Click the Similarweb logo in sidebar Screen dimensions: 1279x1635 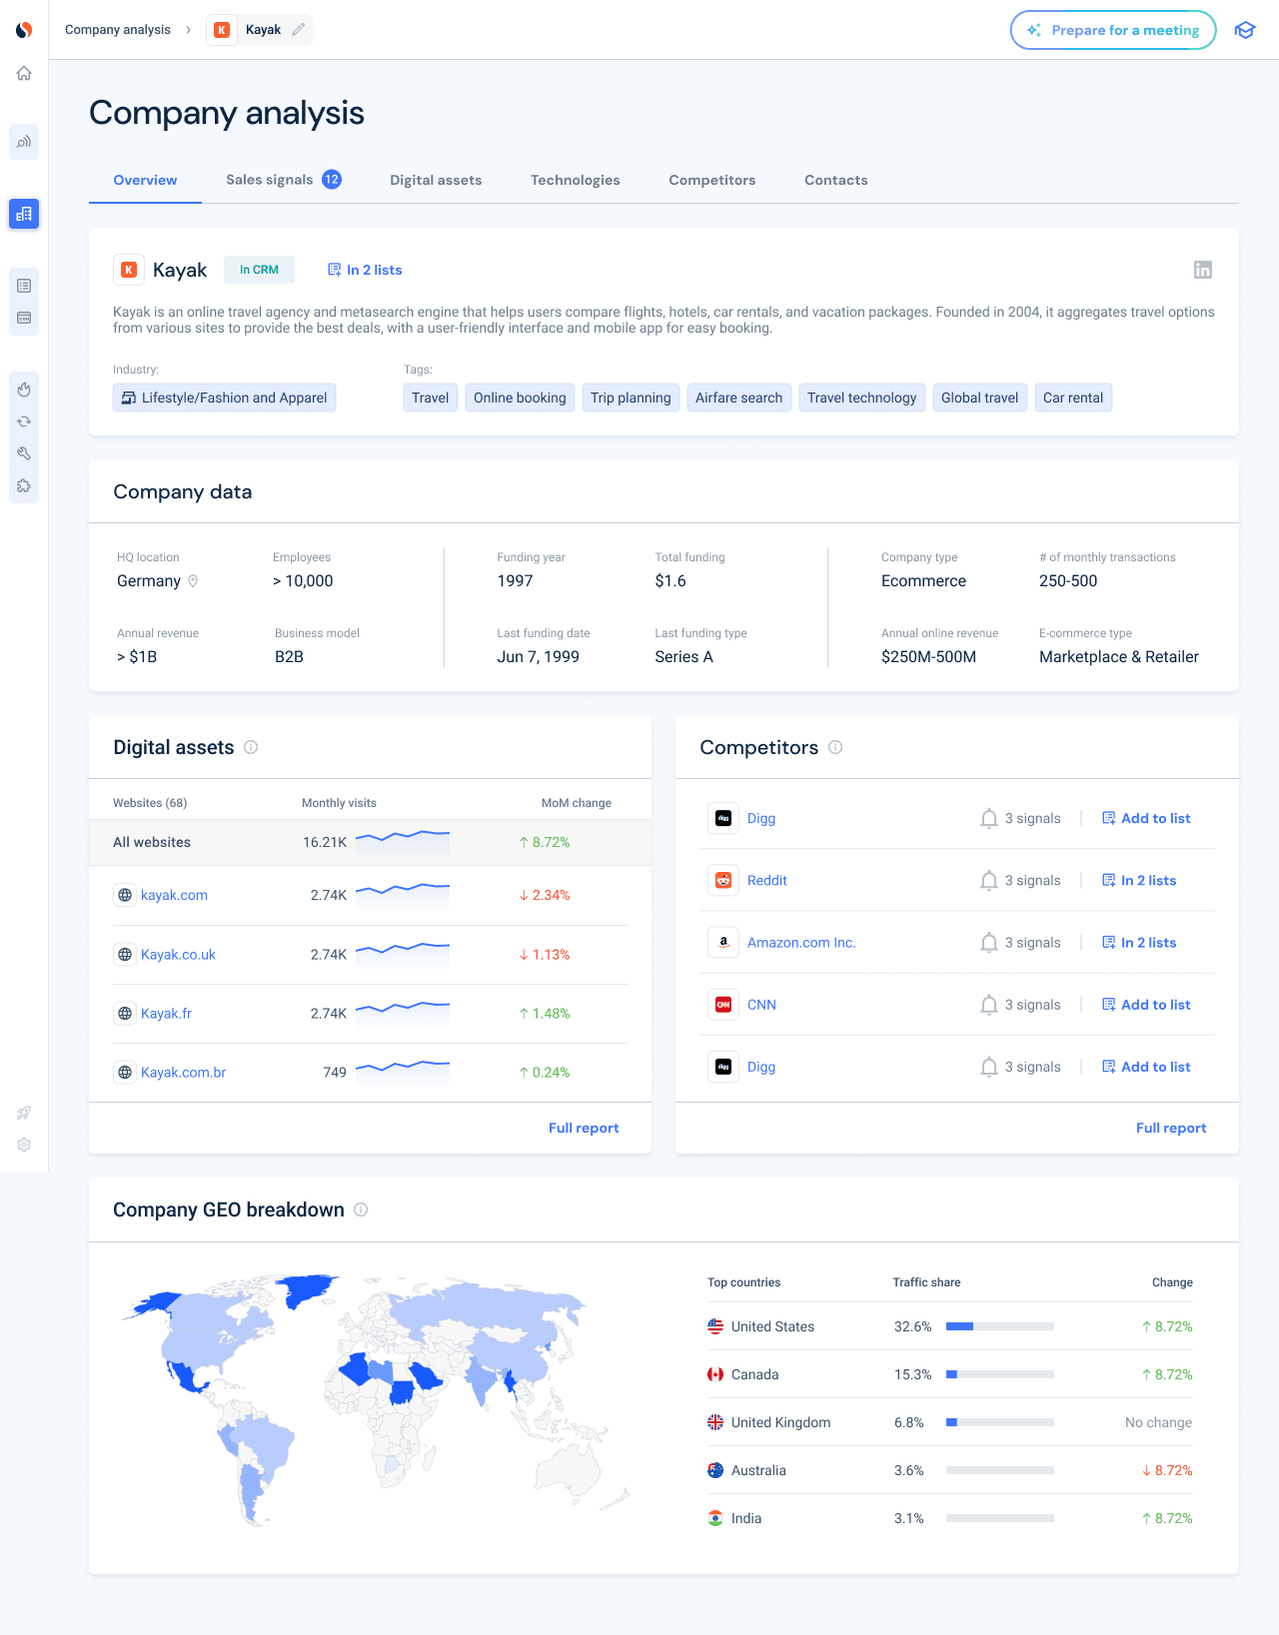point(24,30)
